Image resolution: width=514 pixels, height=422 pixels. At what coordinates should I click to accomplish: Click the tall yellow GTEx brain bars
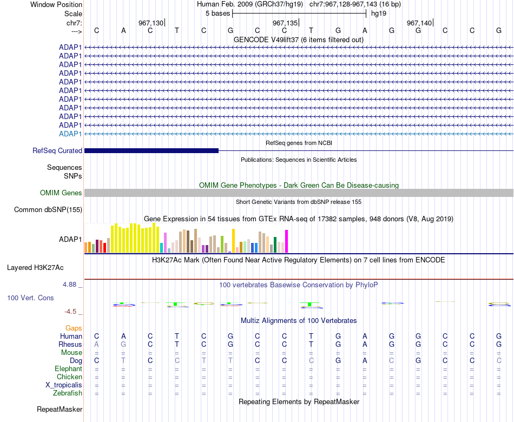[x=135, y=238]
